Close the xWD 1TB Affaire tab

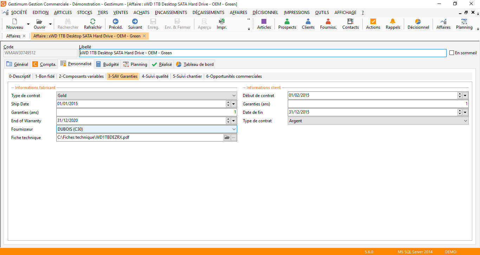pyautogui.click(x=144, y=36)
